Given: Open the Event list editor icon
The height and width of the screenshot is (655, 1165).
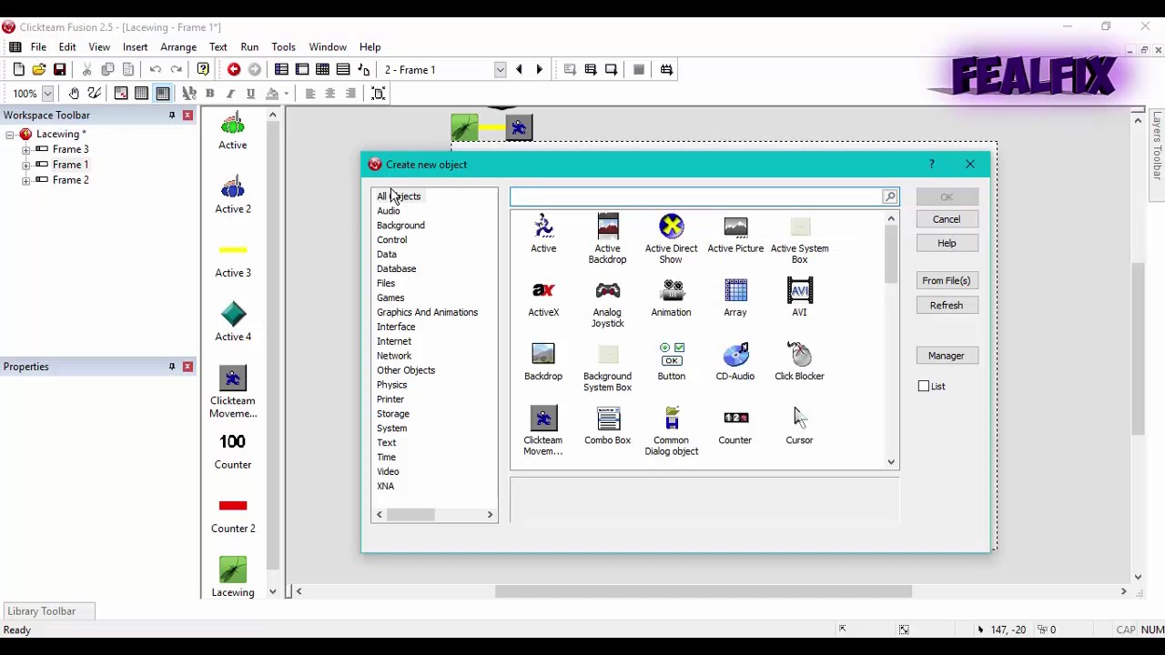Looking at the screenshot, I should [343, 69].
